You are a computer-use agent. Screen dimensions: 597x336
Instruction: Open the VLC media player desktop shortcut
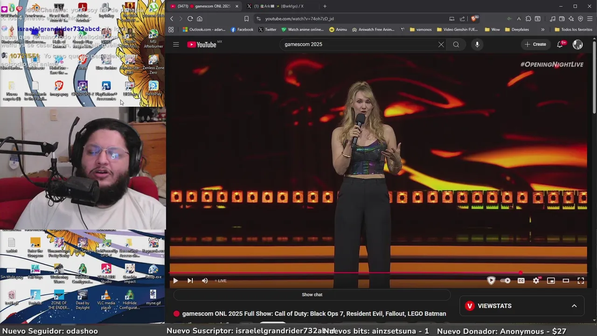106,300
